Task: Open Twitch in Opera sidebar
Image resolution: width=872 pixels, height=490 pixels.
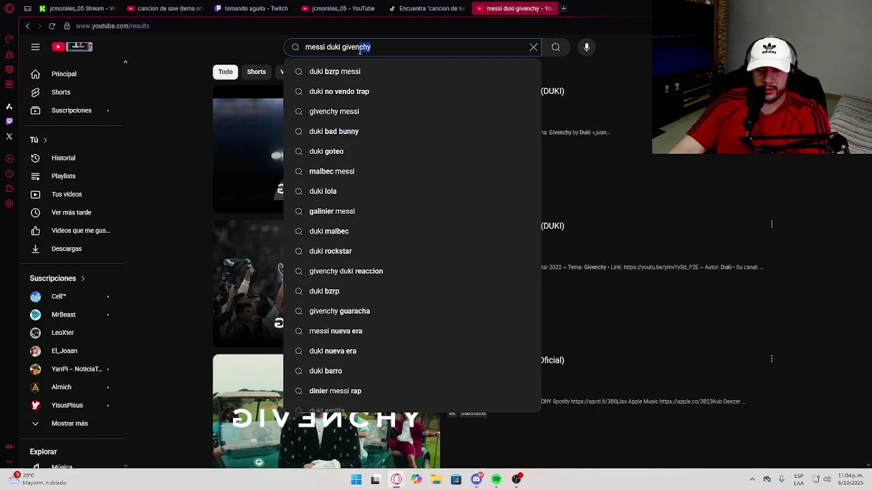Action: pyautogui.click(x=9, y=121)
